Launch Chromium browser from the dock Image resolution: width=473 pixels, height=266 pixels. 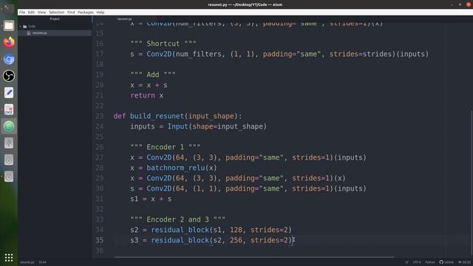point(9,59)
